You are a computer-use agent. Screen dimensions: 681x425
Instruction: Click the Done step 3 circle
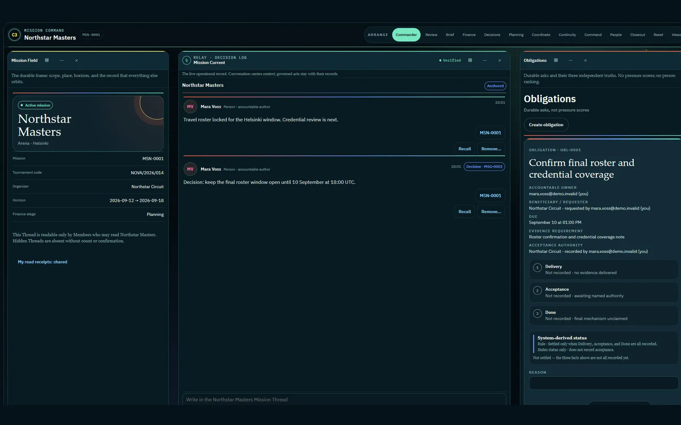pyautogui.click(x=537, y=314)
